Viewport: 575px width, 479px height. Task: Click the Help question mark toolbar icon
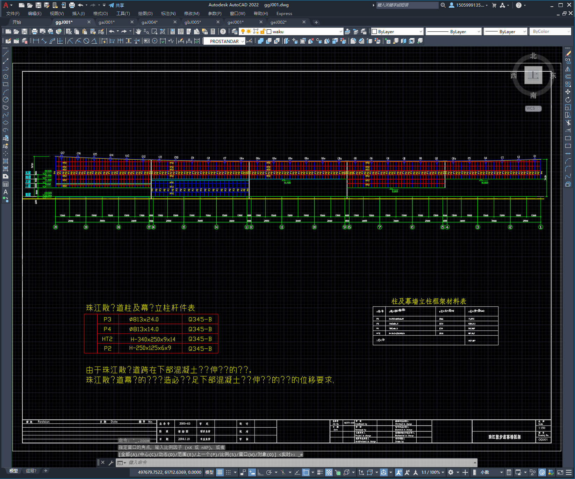(x=223, y=31)
